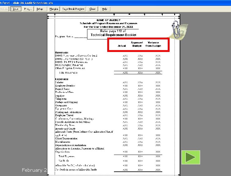This screenshot has height=176, width=231.
Task: Click the 'Printing and Publications' row label
Action: 68,112
